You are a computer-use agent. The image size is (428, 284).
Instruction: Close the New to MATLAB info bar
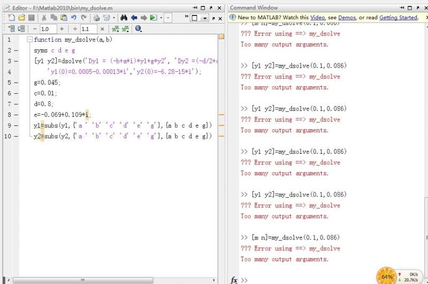pos(426,18)
